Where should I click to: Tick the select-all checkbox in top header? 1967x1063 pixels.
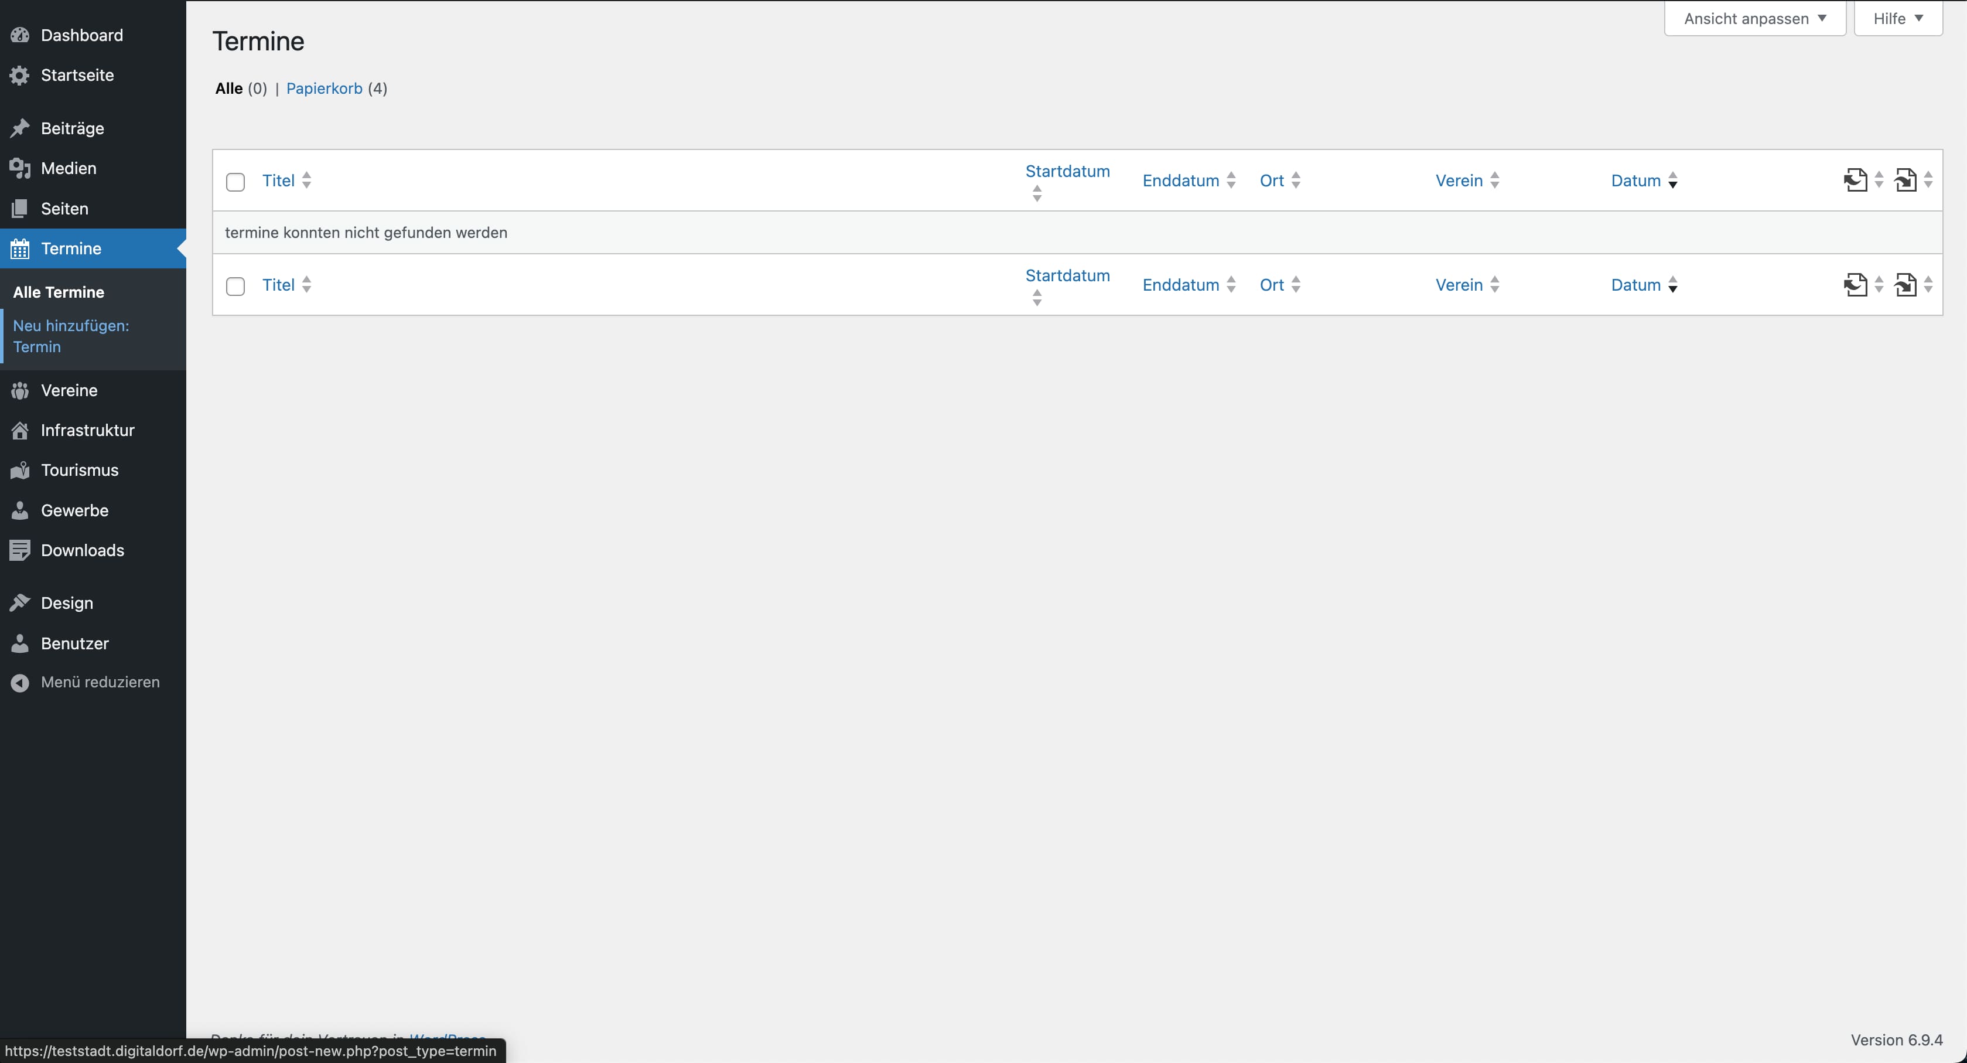235,182
